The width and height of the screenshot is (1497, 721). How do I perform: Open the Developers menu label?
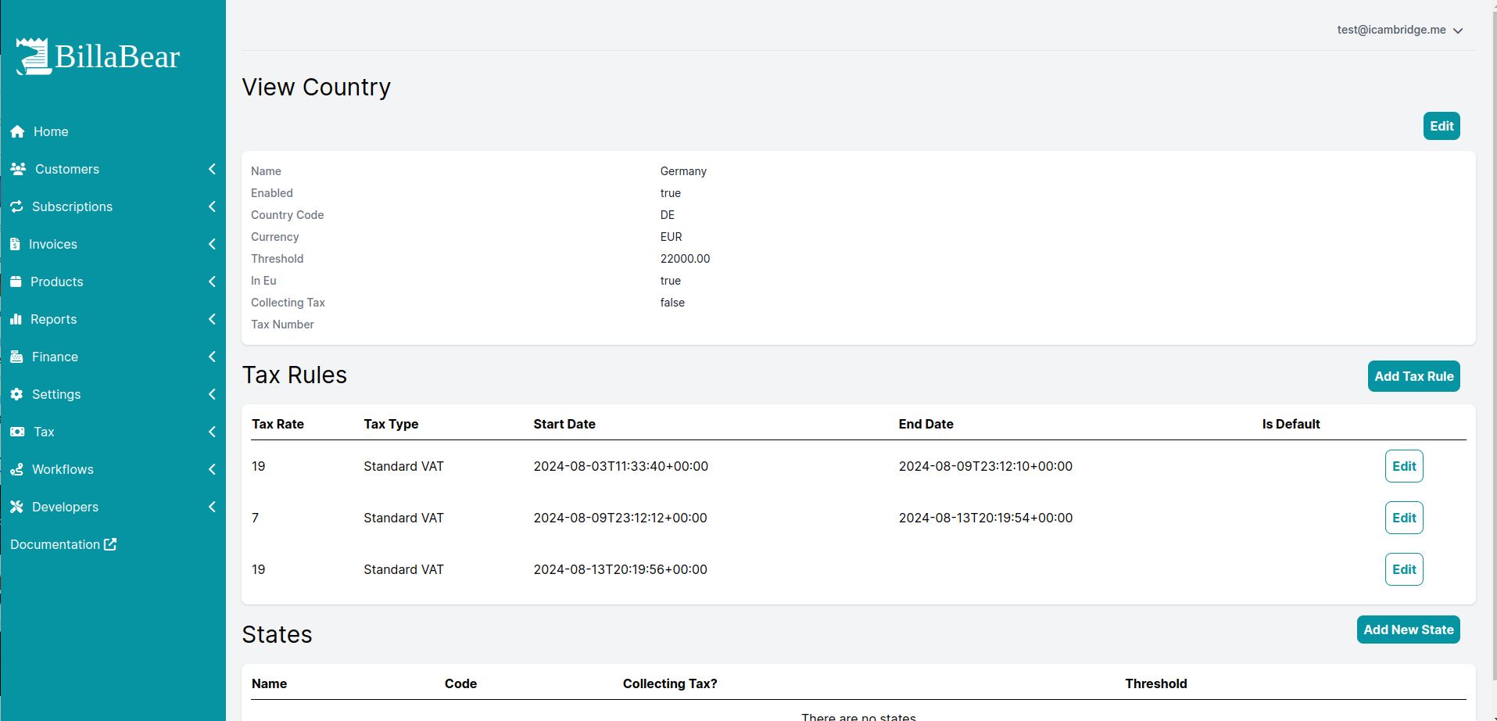[65, 507]
